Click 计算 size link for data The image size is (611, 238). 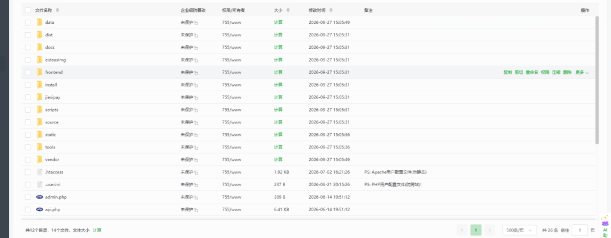(278, 23)
